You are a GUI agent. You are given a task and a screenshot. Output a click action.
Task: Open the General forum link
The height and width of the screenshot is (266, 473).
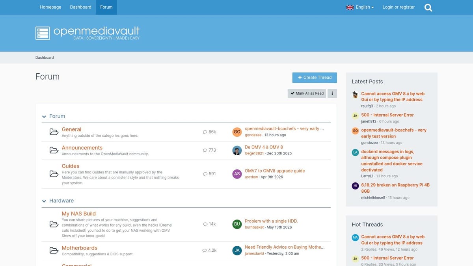click(71, 129)
